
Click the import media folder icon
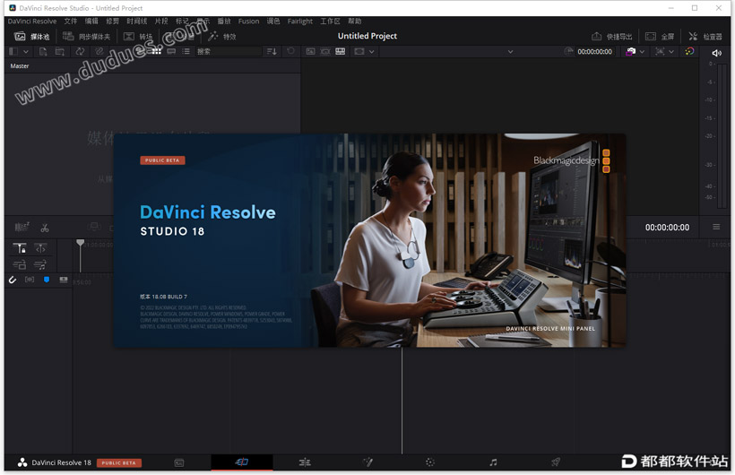click(x=60, y=52)
